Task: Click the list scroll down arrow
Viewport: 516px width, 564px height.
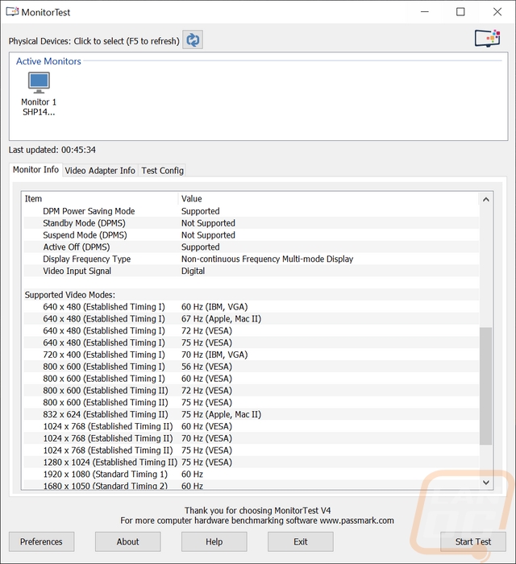Action: point(486,483)
